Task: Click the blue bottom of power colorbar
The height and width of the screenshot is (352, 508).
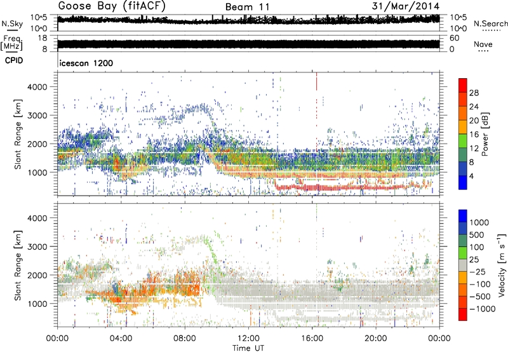Action: [463, 182]
